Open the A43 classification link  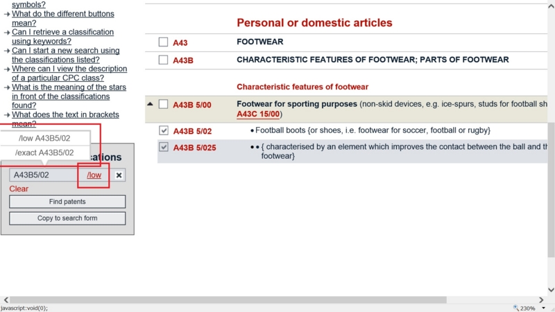[180, 43]
